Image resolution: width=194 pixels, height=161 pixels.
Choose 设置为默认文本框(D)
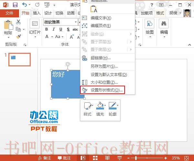[x=107, y=75]
